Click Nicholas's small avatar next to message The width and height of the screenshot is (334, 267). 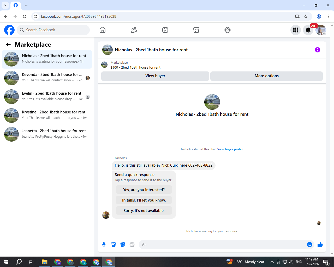pyautogui.click(x=106, y=215)
